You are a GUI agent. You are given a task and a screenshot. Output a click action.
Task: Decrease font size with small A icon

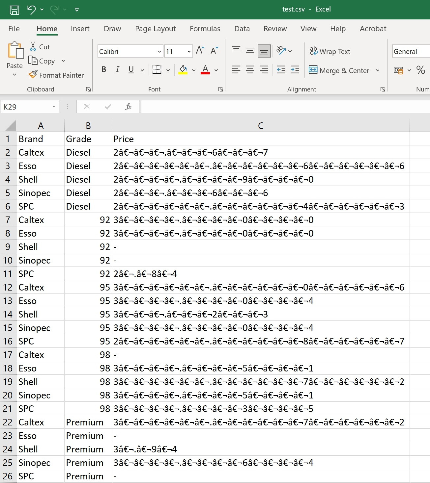point(215,50)
